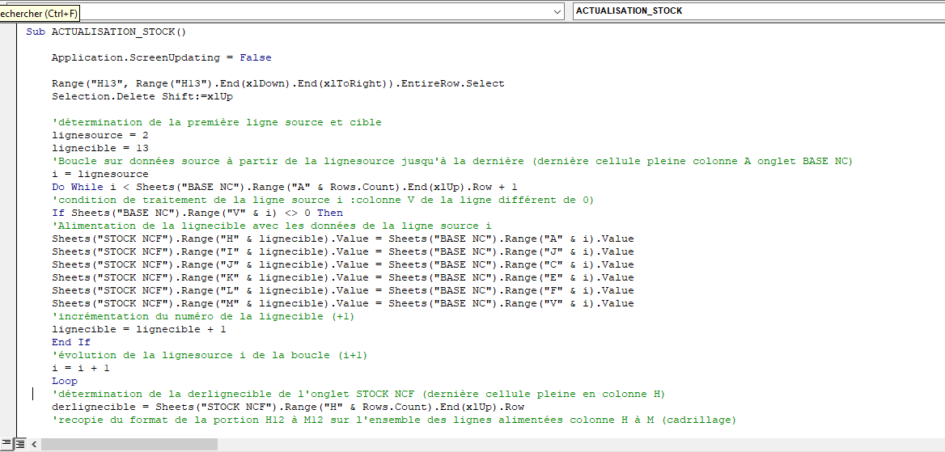
Task: Click the Loop keyword line
Action: [65, 382]
